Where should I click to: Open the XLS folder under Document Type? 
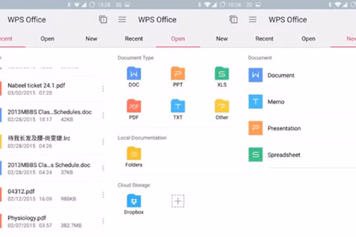click(x=222, y=77)
